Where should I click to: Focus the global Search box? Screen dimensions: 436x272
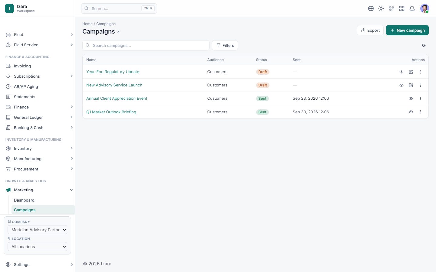pyautogui.click(x=119, y=8)
